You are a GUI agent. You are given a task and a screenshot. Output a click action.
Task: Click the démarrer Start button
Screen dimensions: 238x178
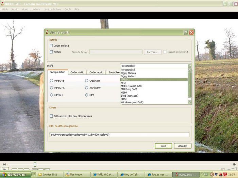point(16,175)
